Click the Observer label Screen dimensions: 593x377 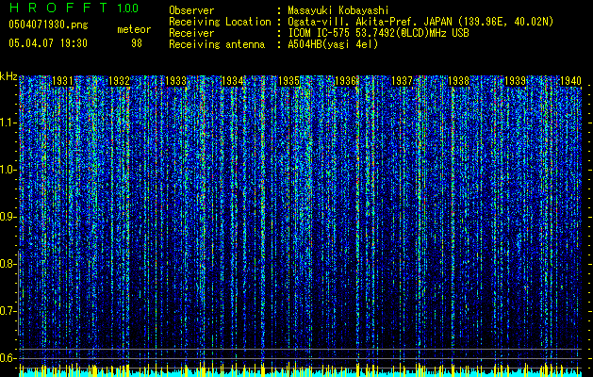tap(191, 11)
